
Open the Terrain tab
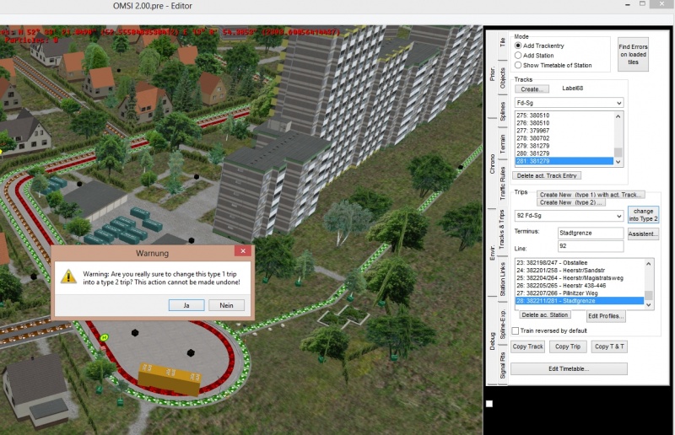504,143
